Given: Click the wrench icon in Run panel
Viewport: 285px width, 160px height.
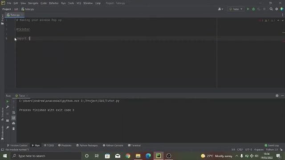Looking at the screenshot, I should 8,107.
